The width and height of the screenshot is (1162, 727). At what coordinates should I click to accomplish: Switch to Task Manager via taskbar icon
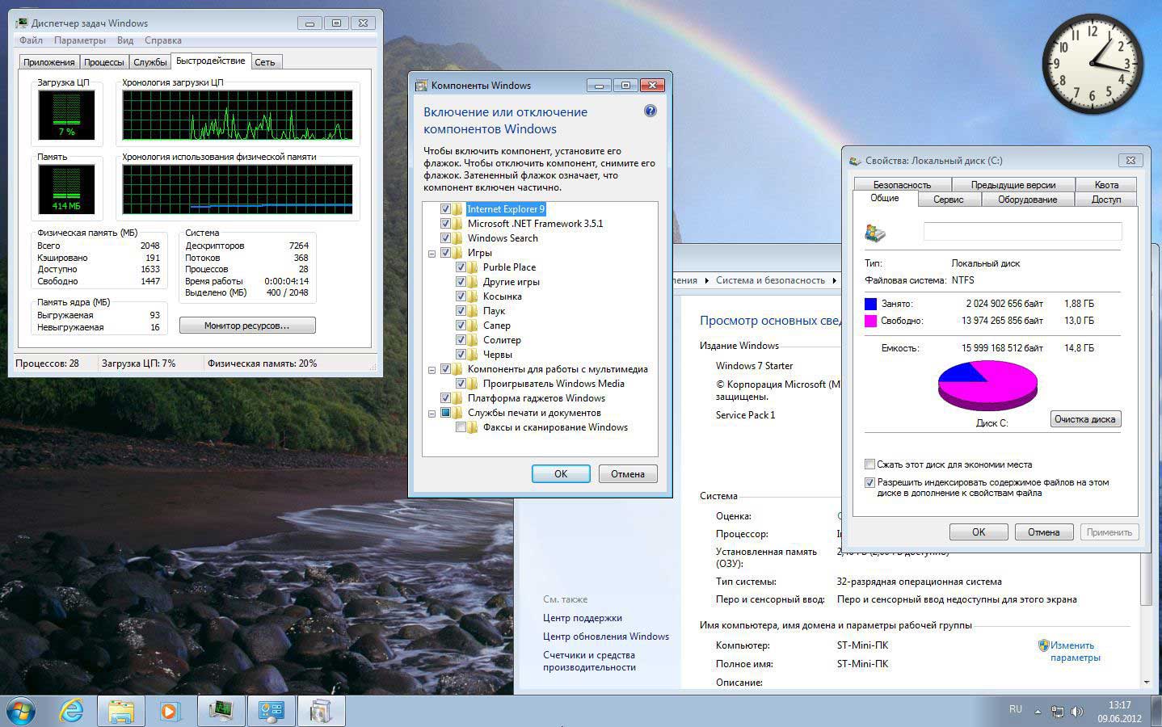pos(221,711)
